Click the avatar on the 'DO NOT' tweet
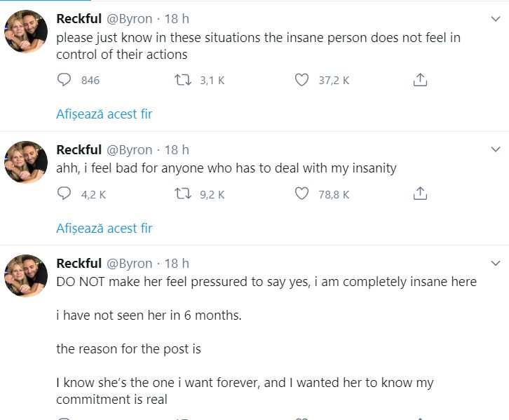The width and height of the screenshot is (509, 420). (x=26, y=276)
